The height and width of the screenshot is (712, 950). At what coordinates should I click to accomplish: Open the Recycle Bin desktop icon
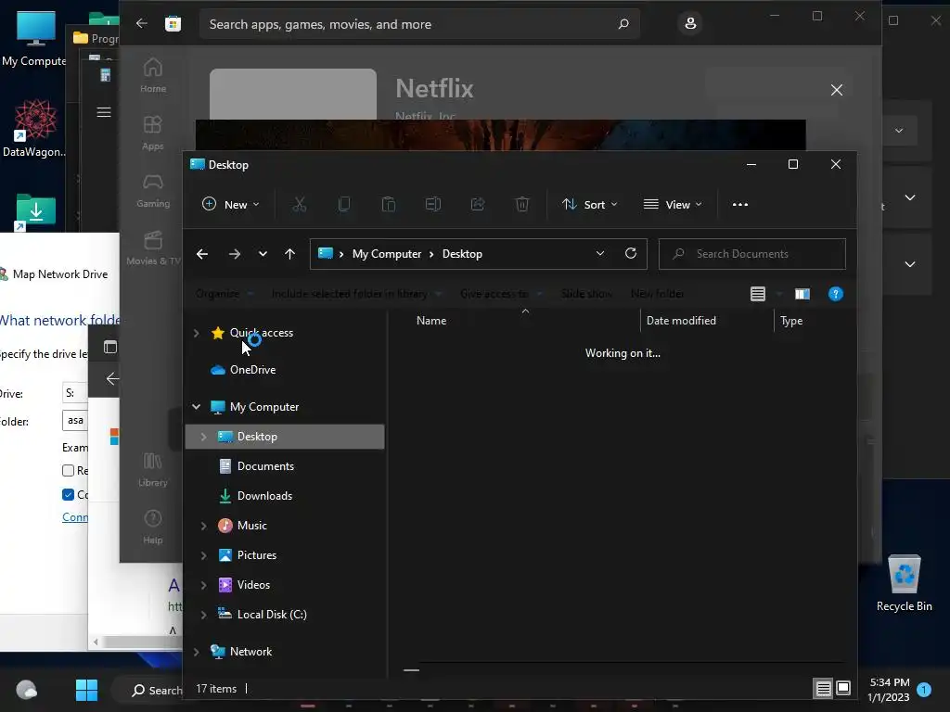(x=904, y=583)
